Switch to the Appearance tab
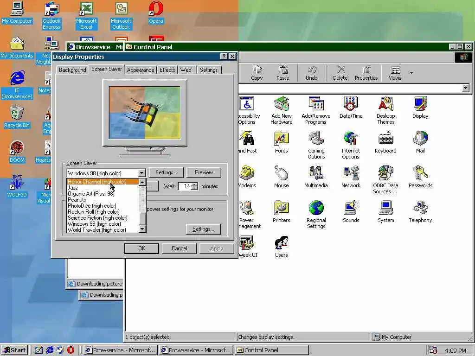 click(x=140, y=70)
